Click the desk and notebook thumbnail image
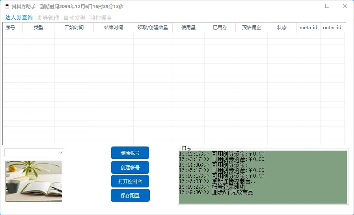This screenshot has width=354, height=215. coord(34,181)
